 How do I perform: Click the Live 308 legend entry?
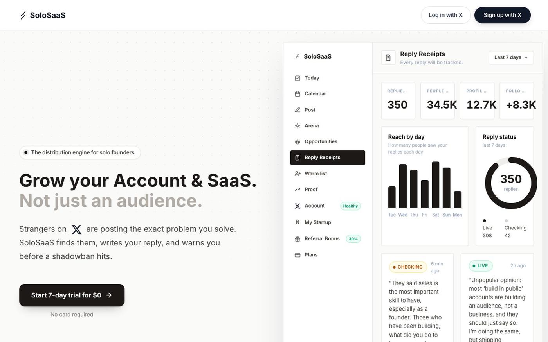[x=487, y=229]
